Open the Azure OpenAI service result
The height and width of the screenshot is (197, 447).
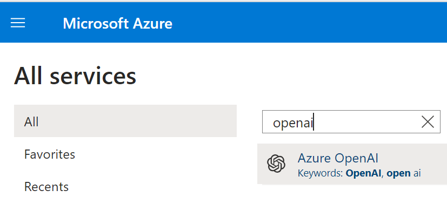coord(352,164)
